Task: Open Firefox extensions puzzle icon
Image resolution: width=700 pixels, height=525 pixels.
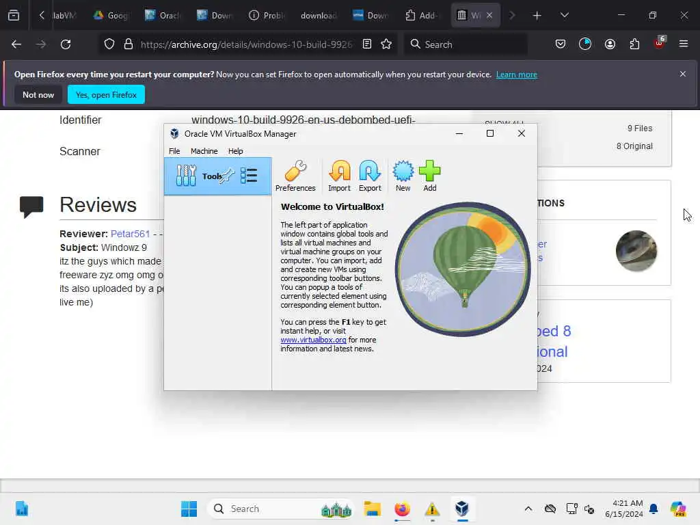Action: 634,44
